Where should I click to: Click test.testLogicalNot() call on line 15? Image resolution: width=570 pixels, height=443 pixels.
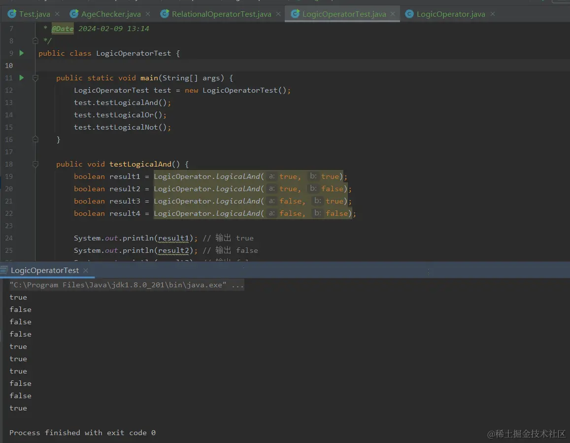tap(122, 127)
